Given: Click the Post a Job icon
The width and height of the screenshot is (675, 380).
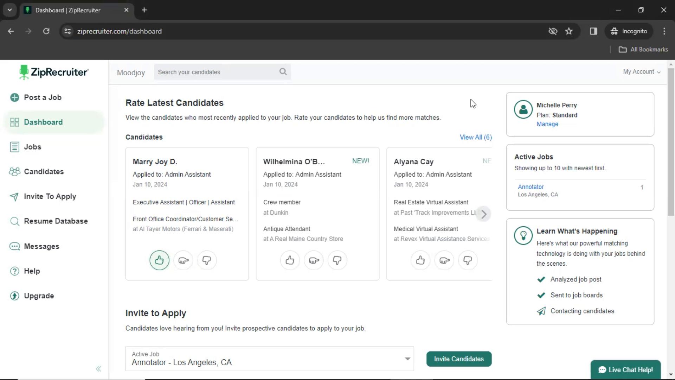Looking at the screenshot, I should click(15, 97).
